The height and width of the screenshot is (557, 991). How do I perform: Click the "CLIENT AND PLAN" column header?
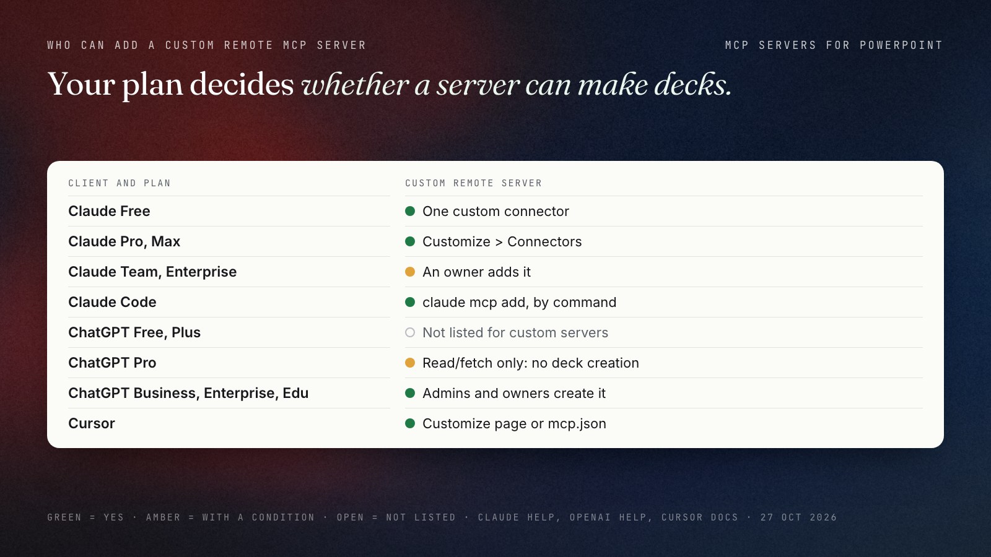pos(120,183)
